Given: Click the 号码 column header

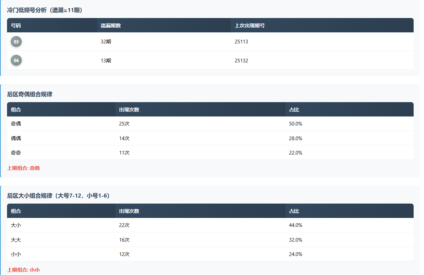Looking at the screenshot, I should [16, 25].
